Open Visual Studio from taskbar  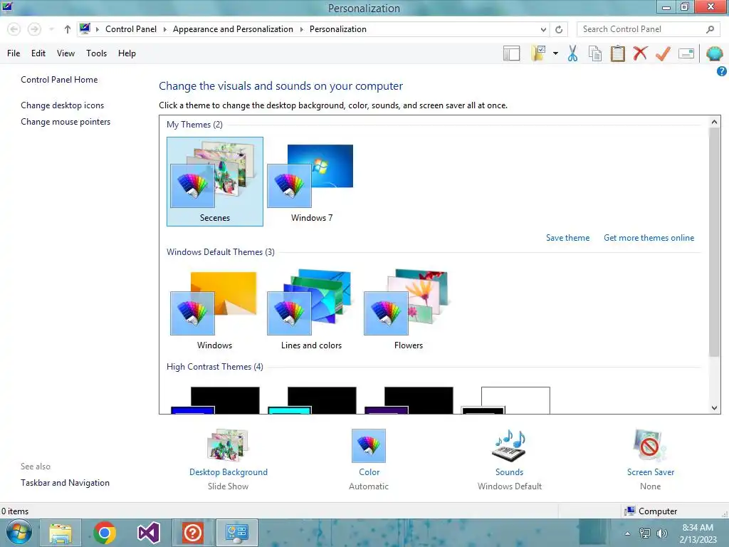[x=149, y=533]
